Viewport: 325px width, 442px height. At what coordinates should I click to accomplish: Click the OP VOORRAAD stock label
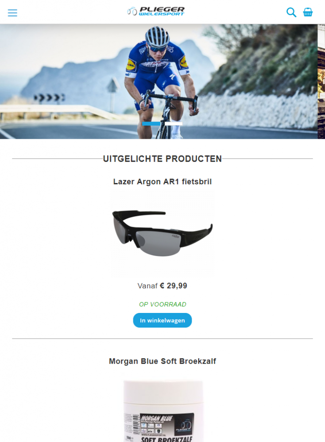point(162,305)
